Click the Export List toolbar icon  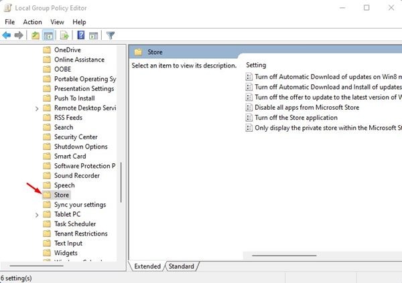click(x=64, y=35)
